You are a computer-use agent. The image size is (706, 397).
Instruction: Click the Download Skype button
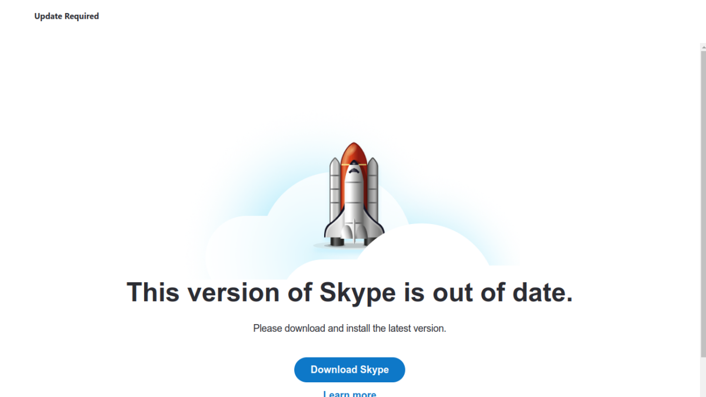(x=349, y=370)
